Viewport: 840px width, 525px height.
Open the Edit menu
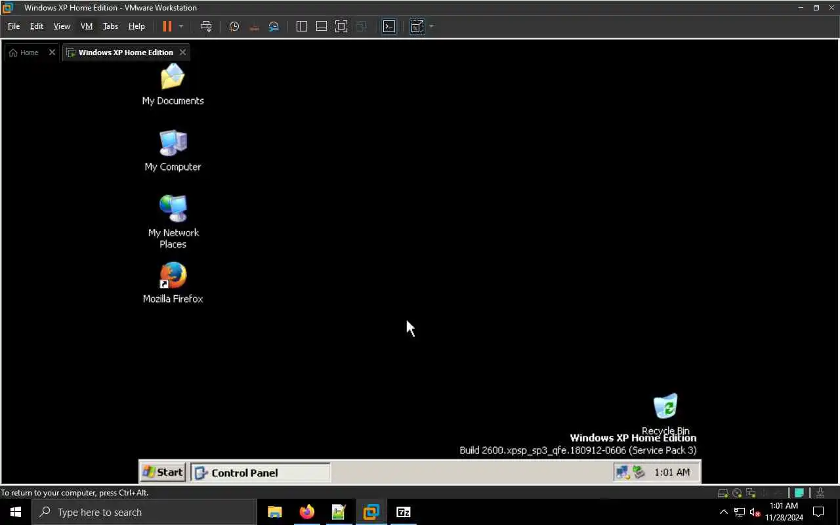click(x=37, y=26)
